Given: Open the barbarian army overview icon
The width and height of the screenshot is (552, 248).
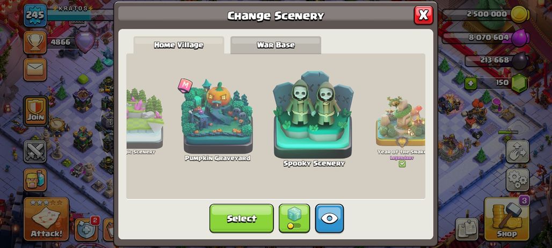Looking at the screenshot, I should [35, 179].
